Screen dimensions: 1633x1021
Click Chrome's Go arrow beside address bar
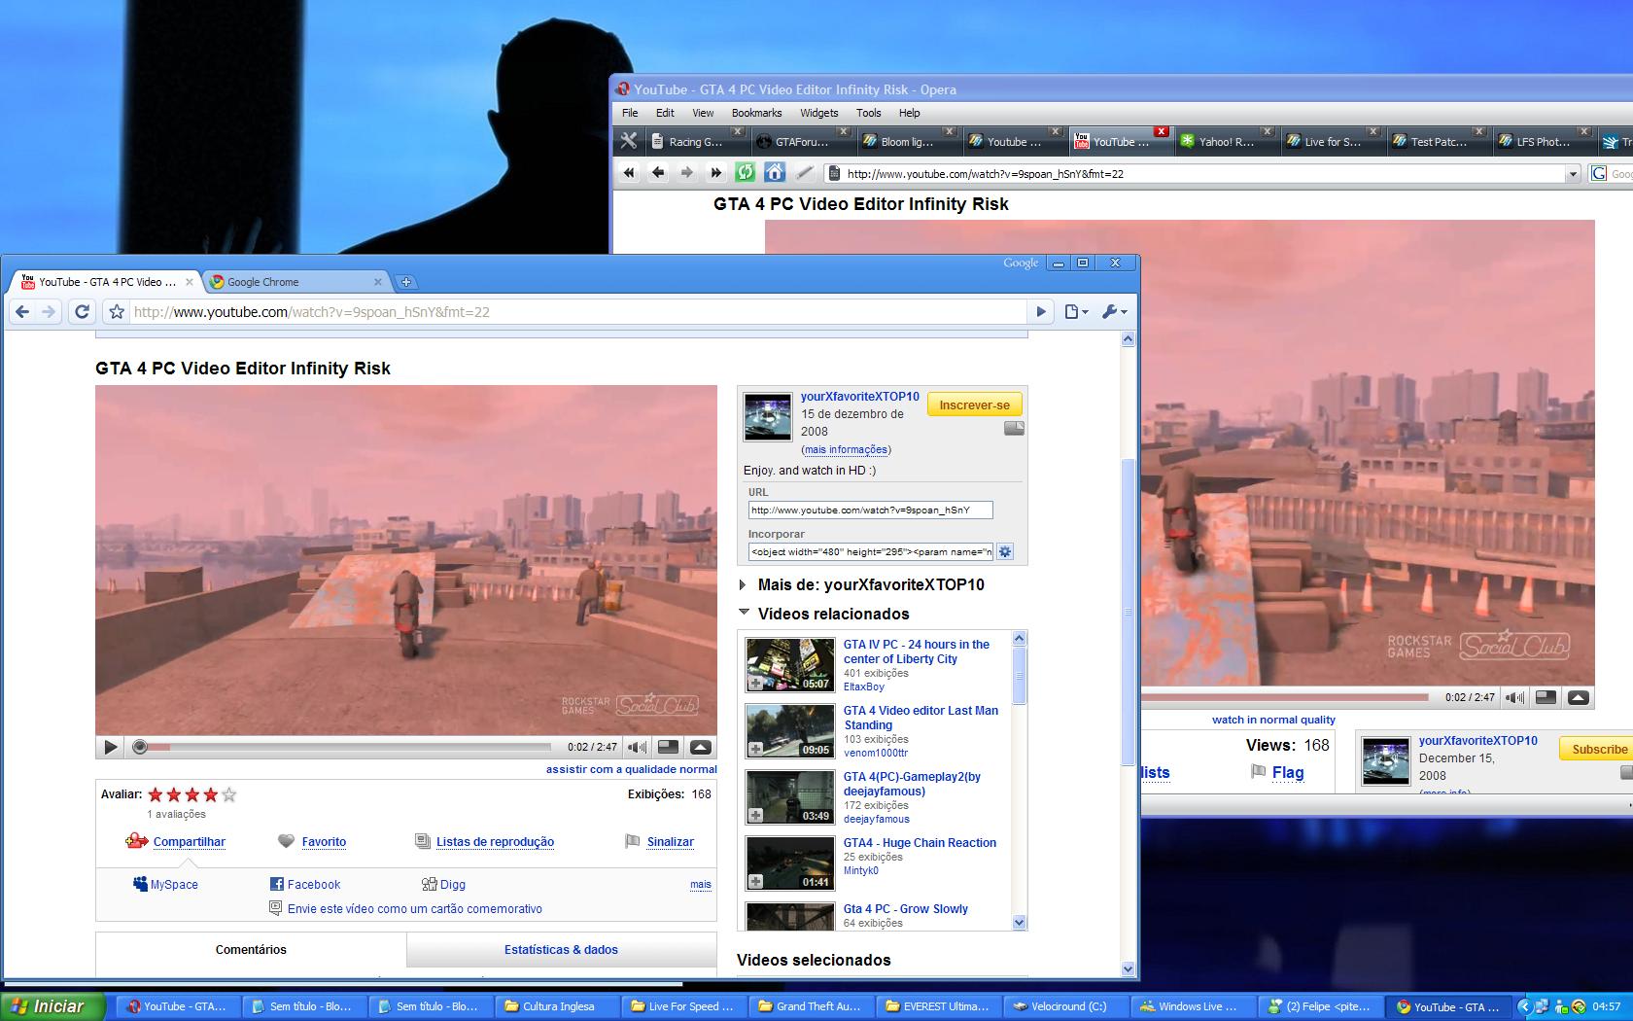point(1041,312)
